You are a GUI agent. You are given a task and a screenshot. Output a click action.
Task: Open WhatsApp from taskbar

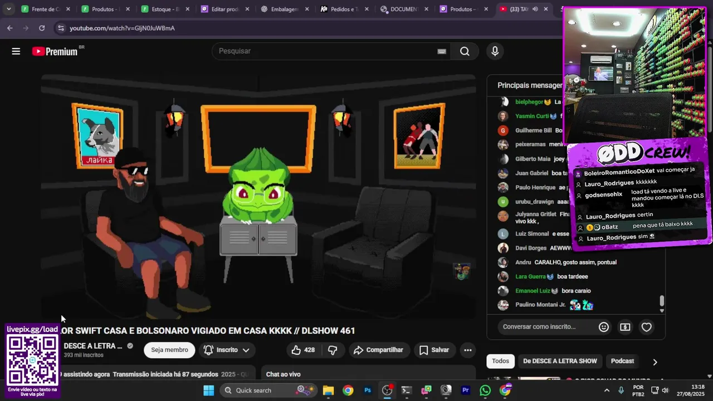(x=485, y=390)
